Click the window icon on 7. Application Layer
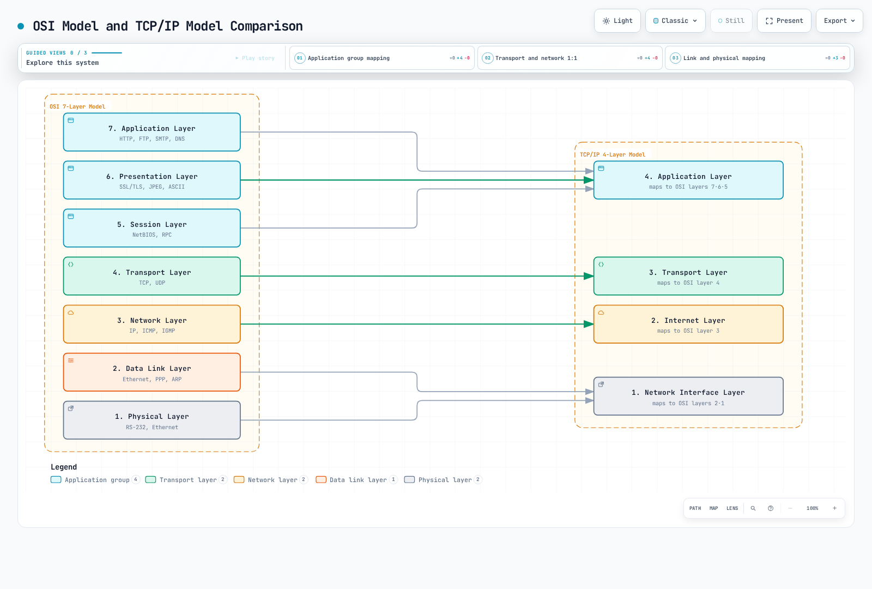This screenshot has height=589, width=872. pyautogui.click(x=71, y=121)
